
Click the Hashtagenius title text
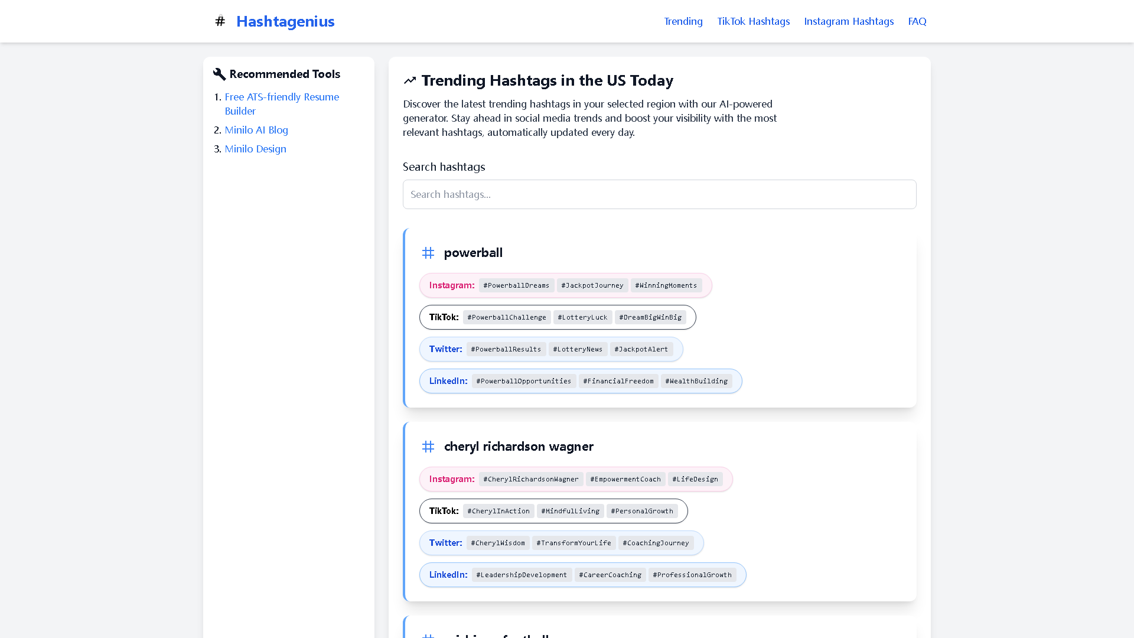point(285,21)
